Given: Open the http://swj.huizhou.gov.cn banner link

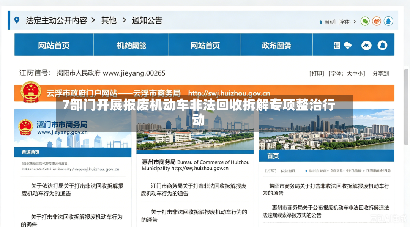Looking at the screenshot, I should (x=229, y=93).
